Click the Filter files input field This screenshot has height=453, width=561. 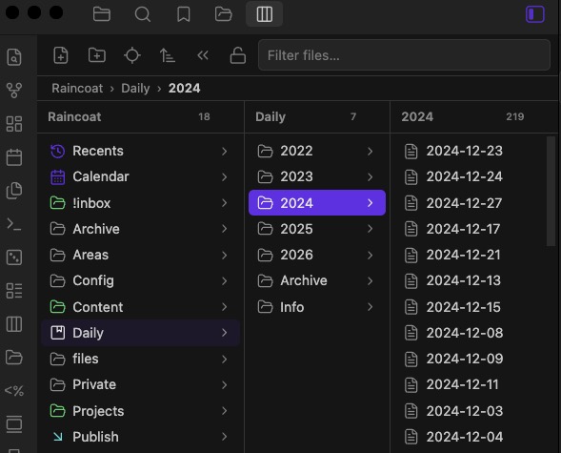click(404, 55)
